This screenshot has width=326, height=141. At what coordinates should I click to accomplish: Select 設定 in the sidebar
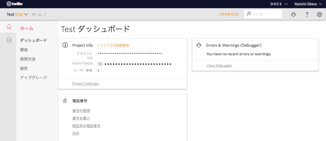pyautogui.click(x=24, y=68)
